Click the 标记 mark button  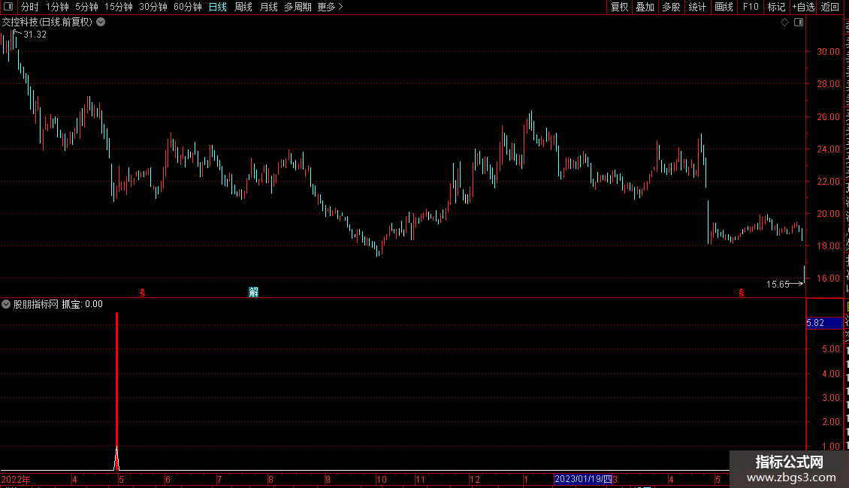click(776, 7)
